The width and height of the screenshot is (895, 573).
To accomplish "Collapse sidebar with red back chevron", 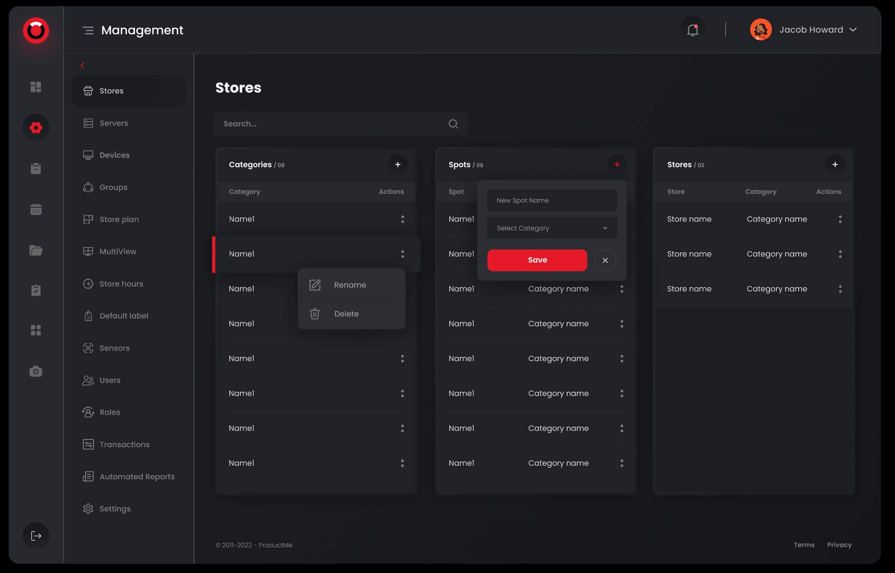I will coord(82,65).
